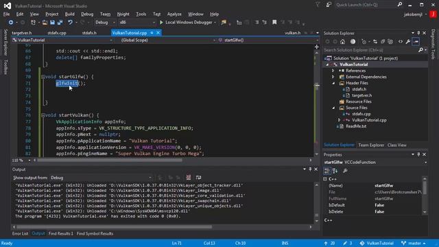Click the Open File folder icon

point(45,23)
